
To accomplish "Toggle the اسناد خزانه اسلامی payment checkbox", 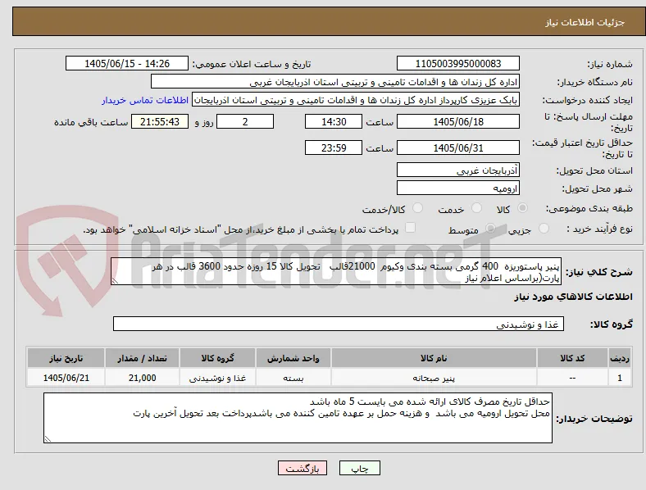I will coord(410,228).
